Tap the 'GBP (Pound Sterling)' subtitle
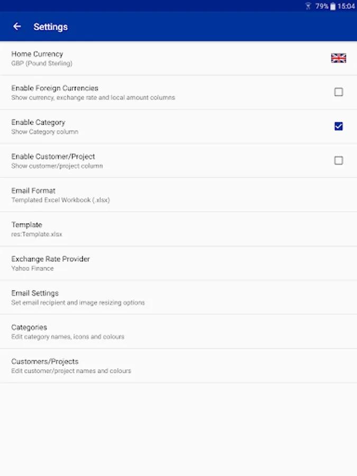Screen dimensions: 357x476 tap(42, 63)
